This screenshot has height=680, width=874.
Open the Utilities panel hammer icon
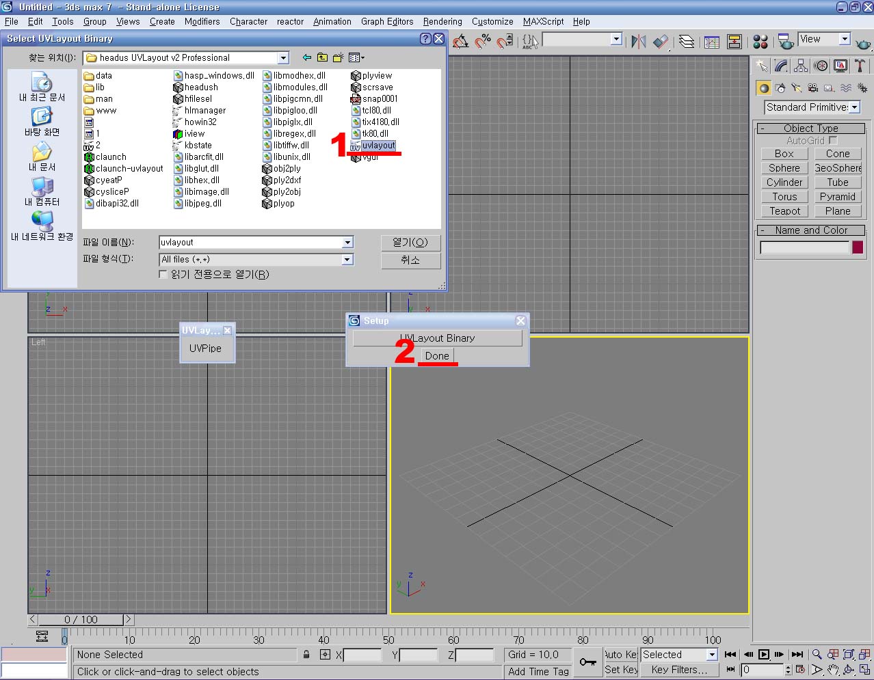[x=860, y=66]
